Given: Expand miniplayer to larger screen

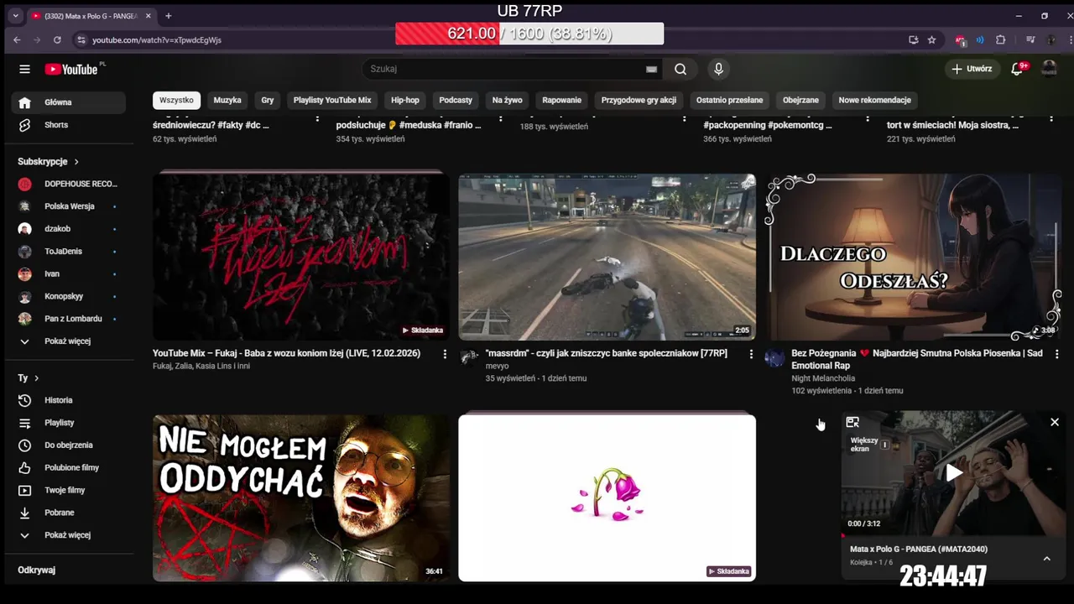Looking at the screenshot, I should coord(852,422).
